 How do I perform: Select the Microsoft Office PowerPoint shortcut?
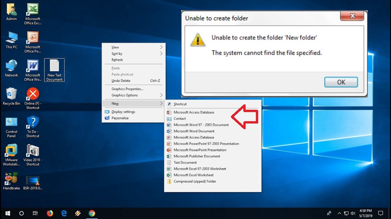pyautogui.click(x=33, y=43)
